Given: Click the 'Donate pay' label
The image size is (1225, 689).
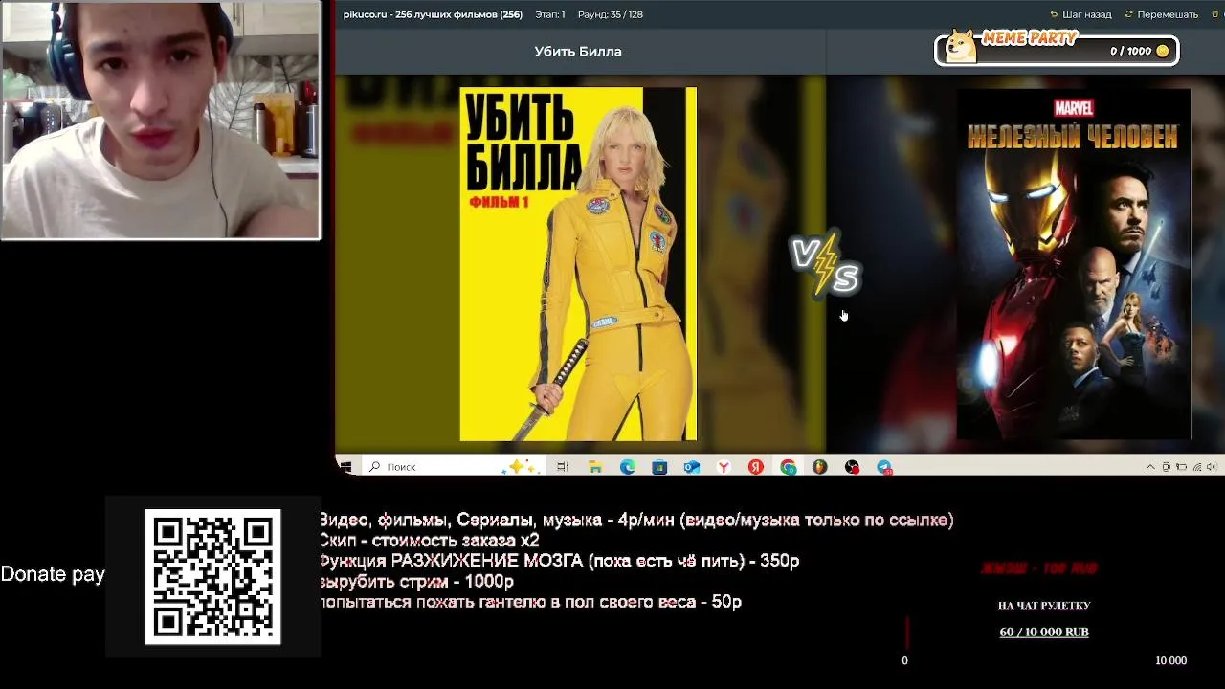Looking at the screenshot, I should tap(53, 574).
